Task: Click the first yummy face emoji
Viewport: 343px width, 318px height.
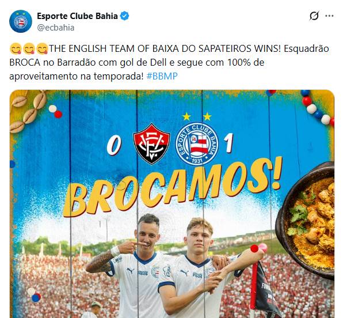Action: click(16, 48)
